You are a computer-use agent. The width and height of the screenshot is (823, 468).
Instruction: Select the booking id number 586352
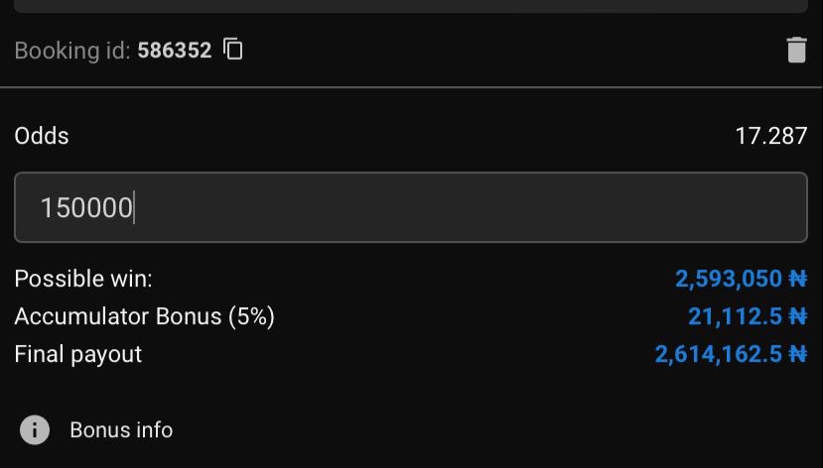[x=175, y=51]
